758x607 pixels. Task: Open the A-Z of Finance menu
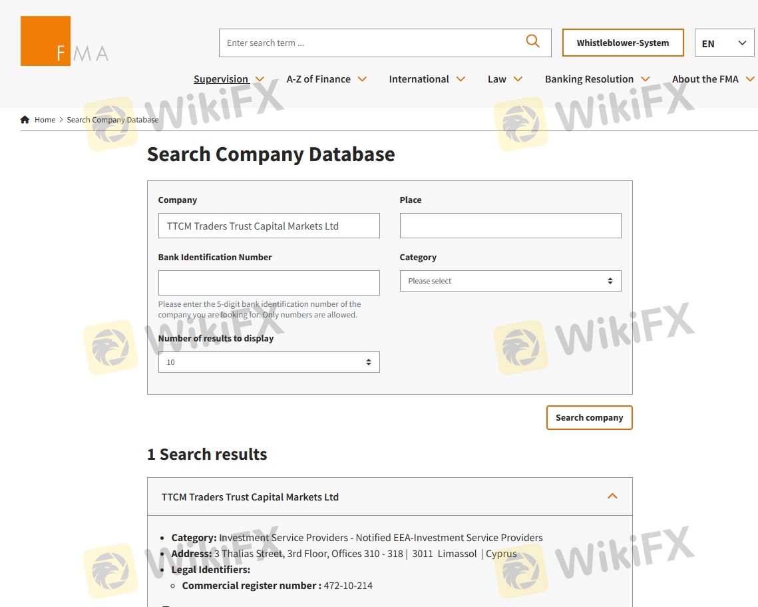(x=318, y=79)
